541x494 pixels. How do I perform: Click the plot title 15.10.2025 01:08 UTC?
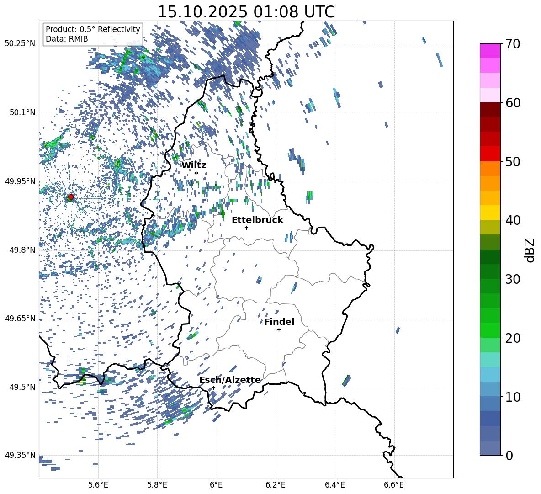coord(246,12)
